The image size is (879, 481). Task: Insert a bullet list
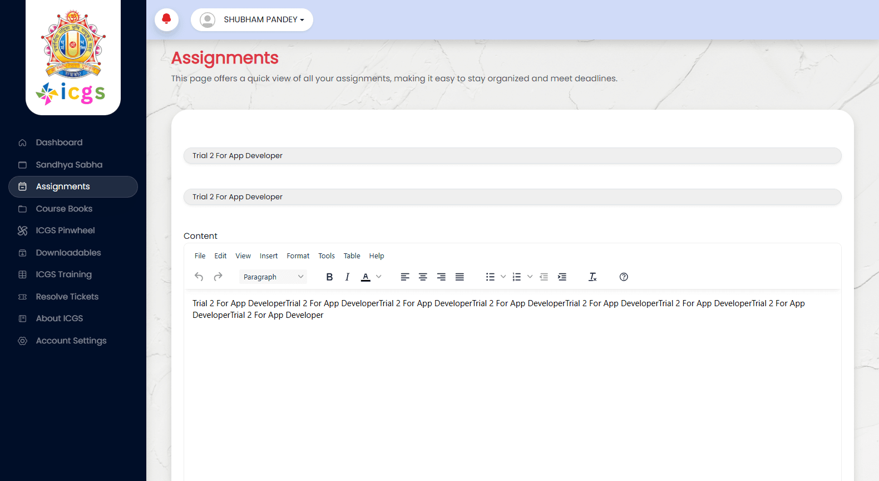pos(490,277)
